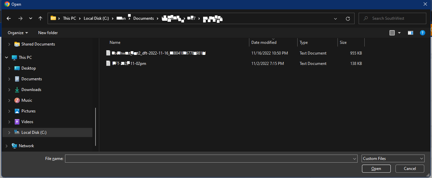
Task: Open the Custom Files type dropdown
Action: [393, 159]
